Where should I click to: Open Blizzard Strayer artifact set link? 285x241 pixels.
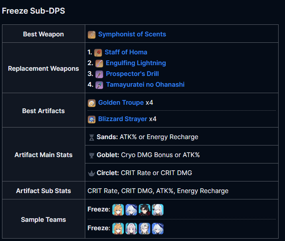(x=122, y=119)
